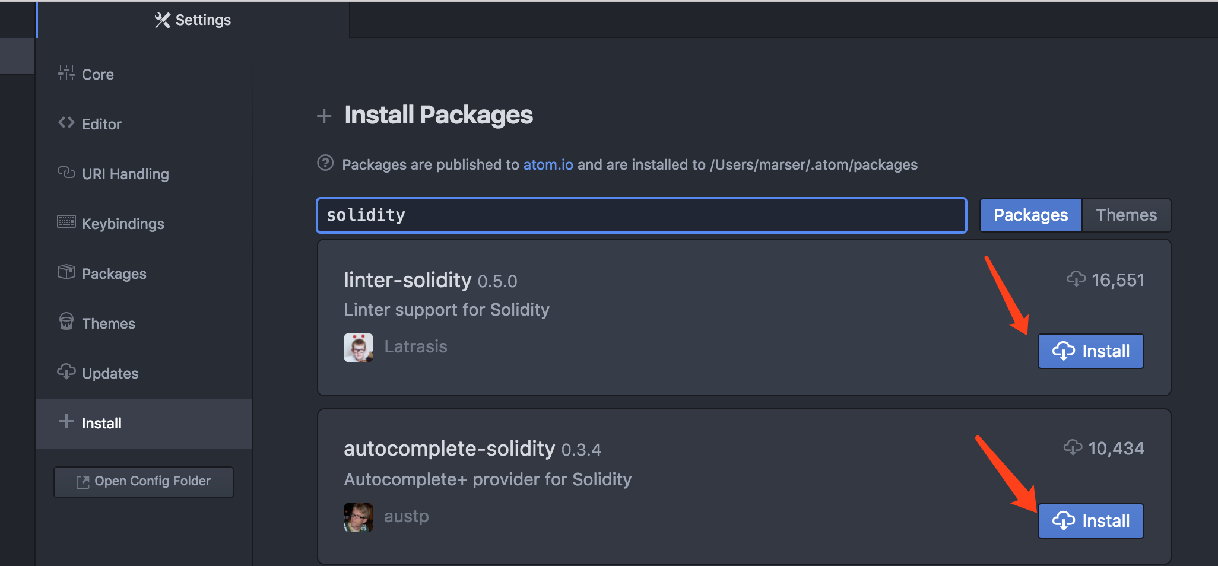The width and height of the screenshot is (1218, 566).
Task: Install the linter-solidity package
Action: pos(1090,351)
